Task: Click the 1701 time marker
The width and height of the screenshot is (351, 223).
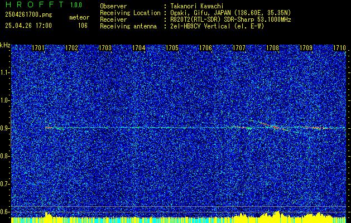Action: 38,48
